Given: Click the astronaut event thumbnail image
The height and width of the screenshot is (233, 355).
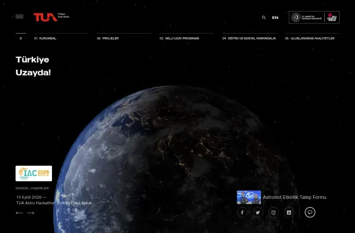Looking at the screenshot, I should point(249,198).
